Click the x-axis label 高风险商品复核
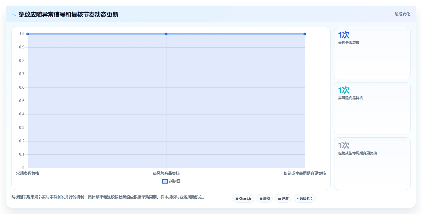 [x=166, y=173]
